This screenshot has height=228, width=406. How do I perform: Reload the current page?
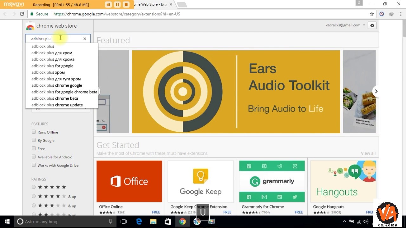[x=22, y=14]
